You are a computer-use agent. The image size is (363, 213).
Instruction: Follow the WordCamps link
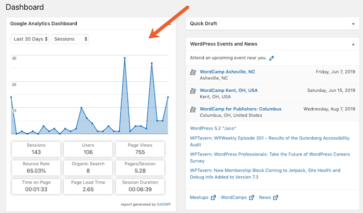point(234,197)
